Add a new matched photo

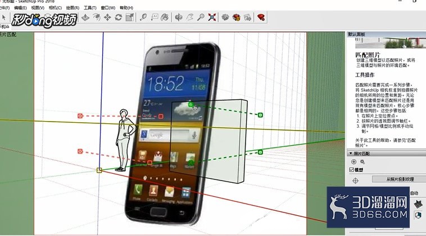[354, 162]
